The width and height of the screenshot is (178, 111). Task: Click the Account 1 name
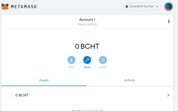click(x=87, y=19)
